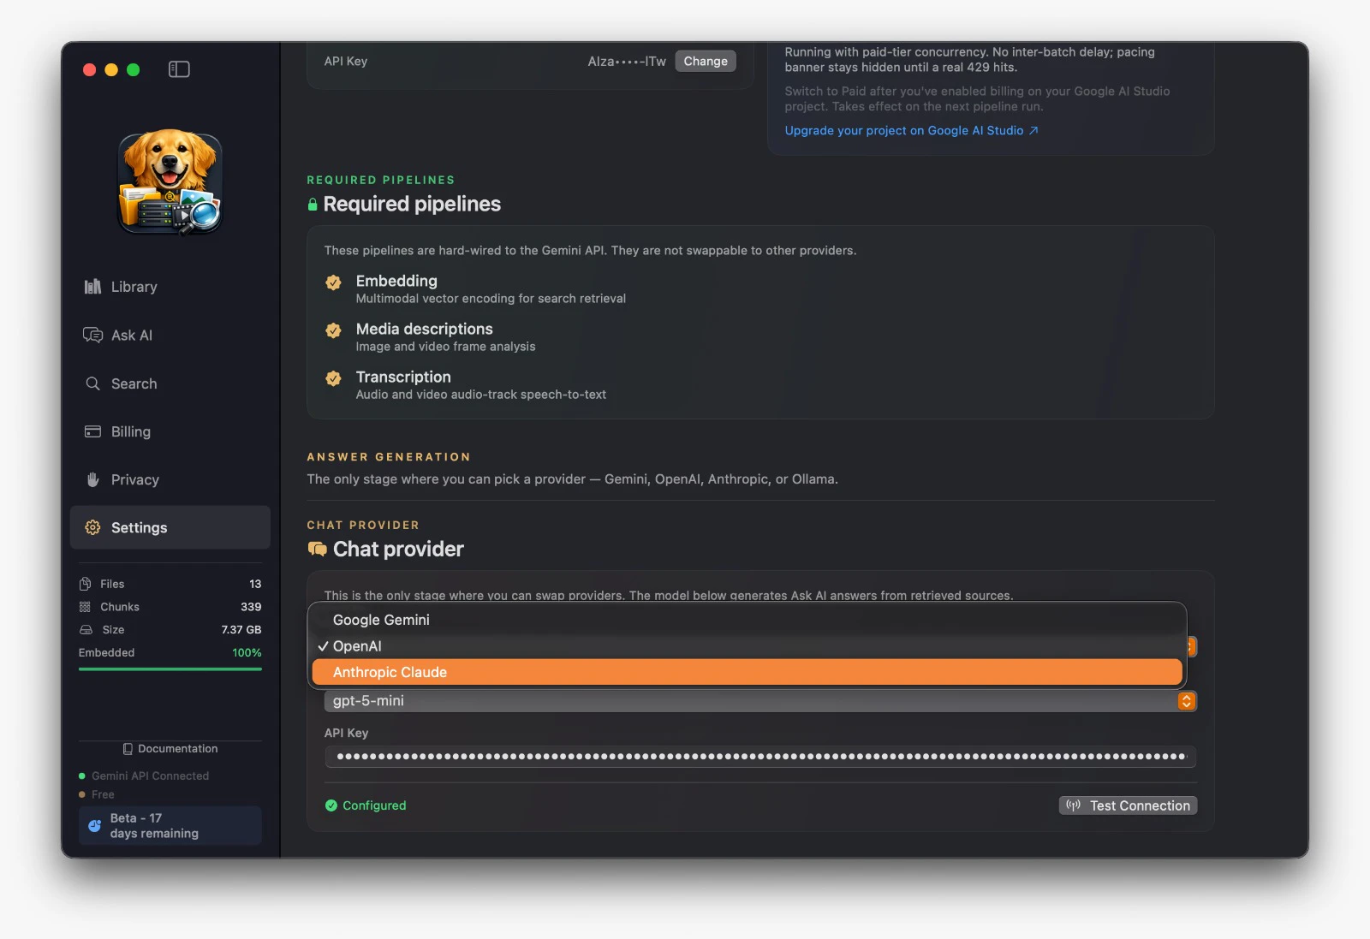The width and height of the screenshot is (1370, 939).
Task: Minimize the window with the yellow button
Action: point(111,70)
